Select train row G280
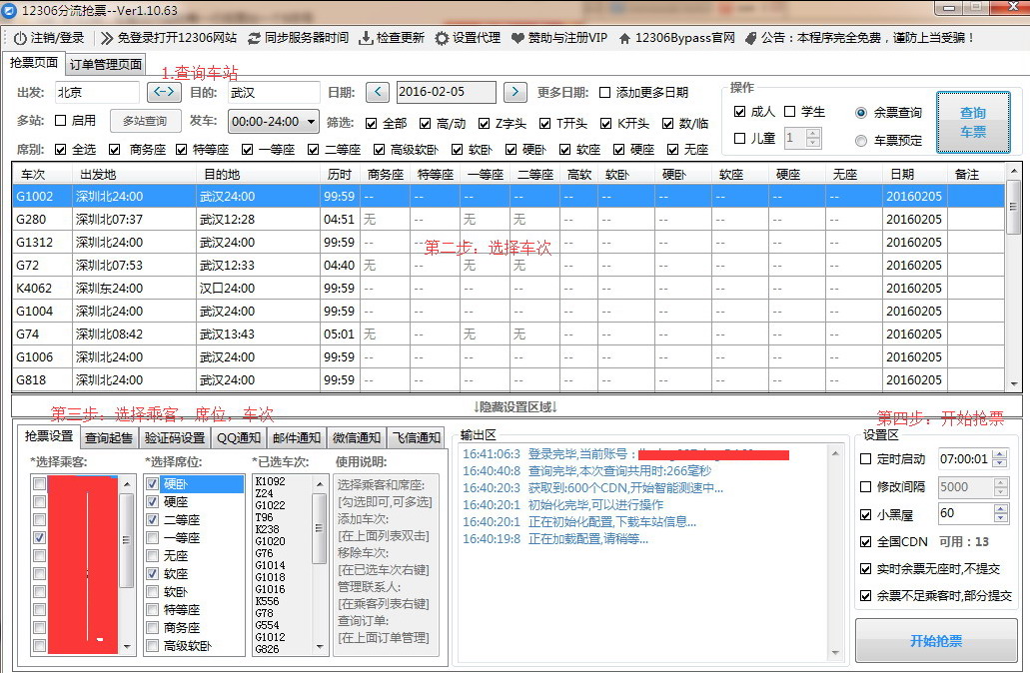 [509, 220]
